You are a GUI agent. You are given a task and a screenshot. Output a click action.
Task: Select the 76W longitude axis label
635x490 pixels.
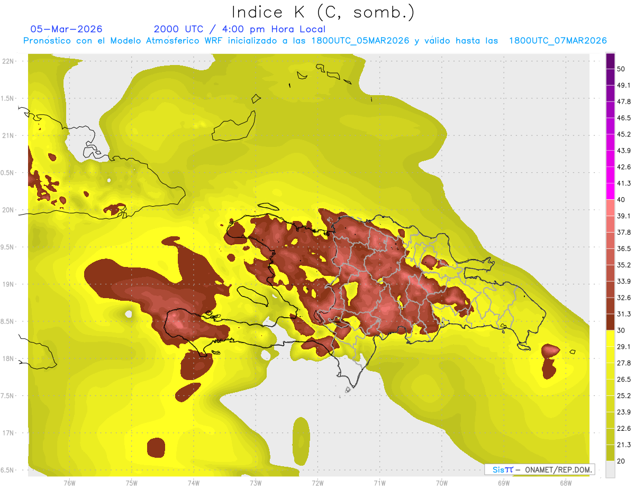[69, 483]
